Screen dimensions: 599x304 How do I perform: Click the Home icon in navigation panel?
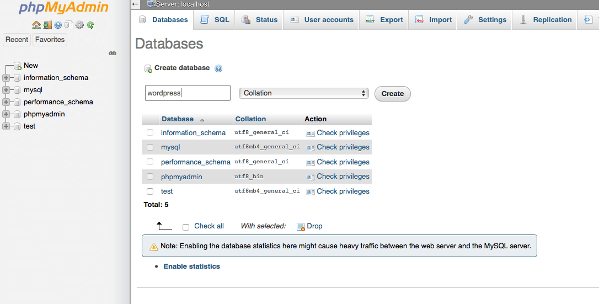coord(36,25)
